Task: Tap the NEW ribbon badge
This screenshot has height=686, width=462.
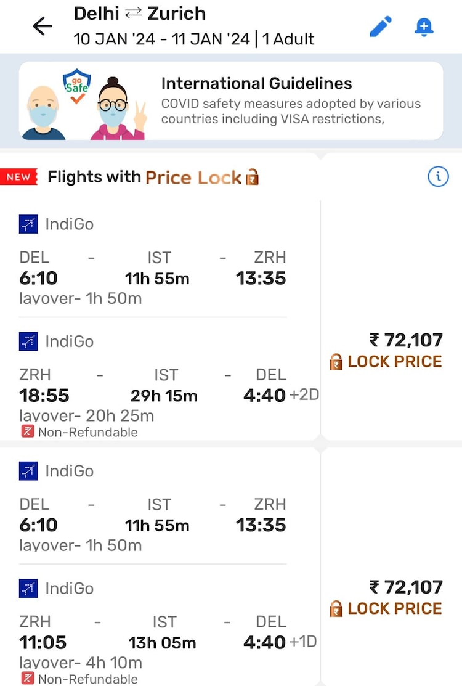Action: pyautogui.click(x=19, y=178)
